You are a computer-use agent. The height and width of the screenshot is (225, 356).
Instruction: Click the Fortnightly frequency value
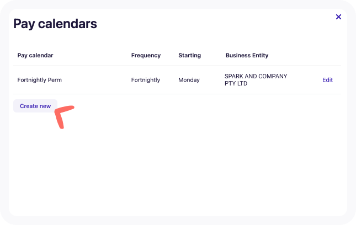[x=146, y=80]
